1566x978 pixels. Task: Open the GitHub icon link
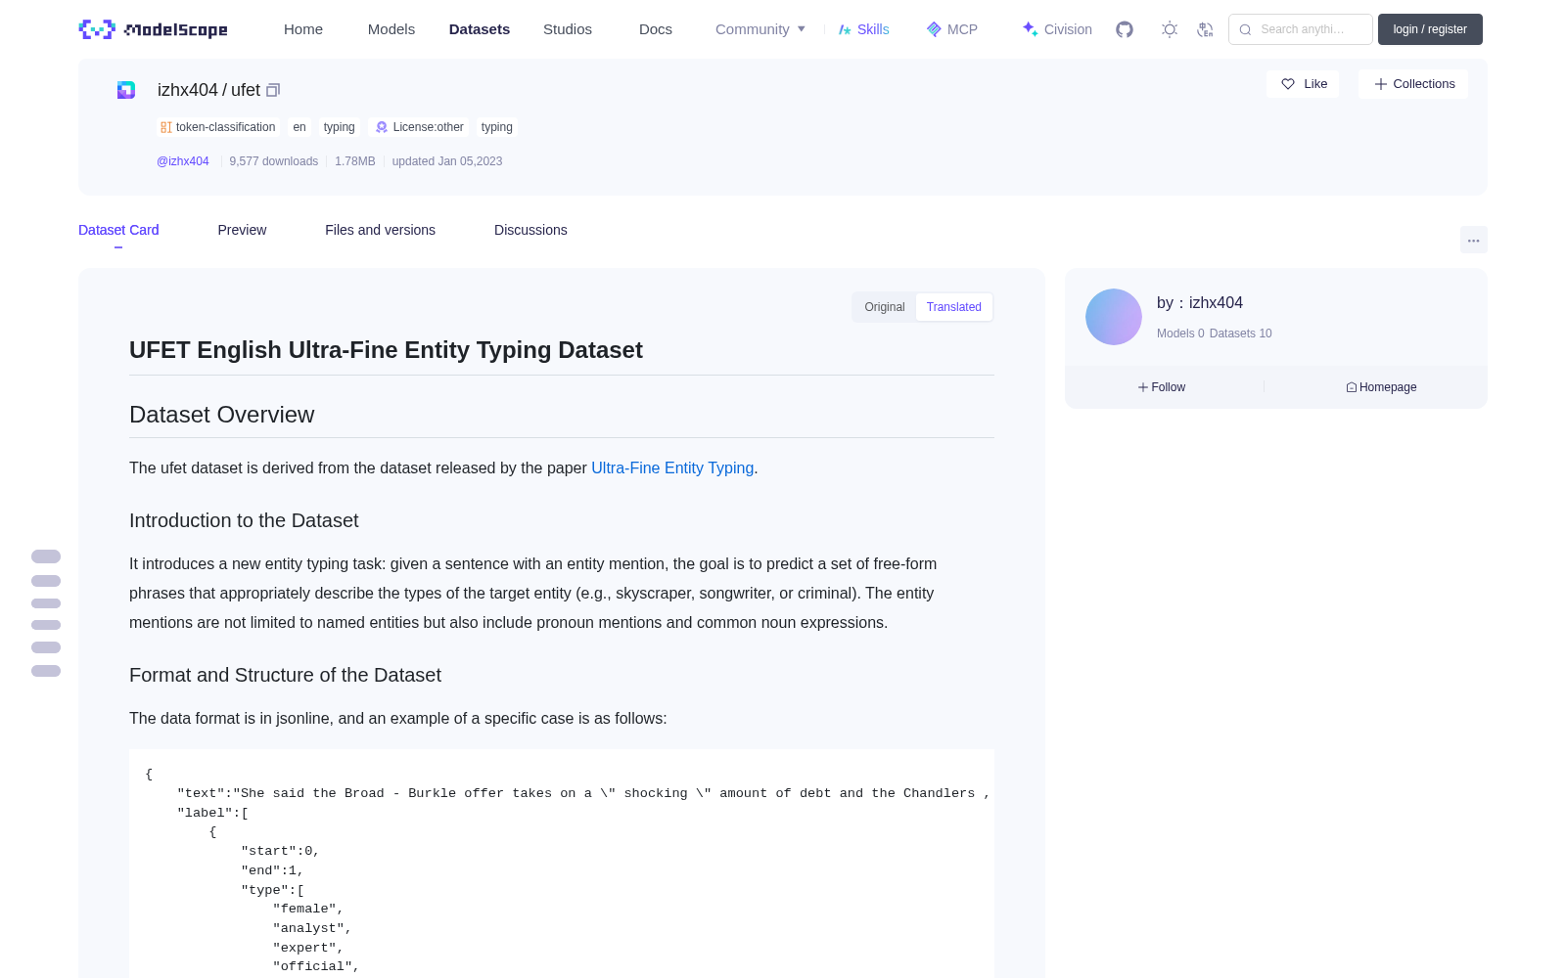tap(1125, 29)
